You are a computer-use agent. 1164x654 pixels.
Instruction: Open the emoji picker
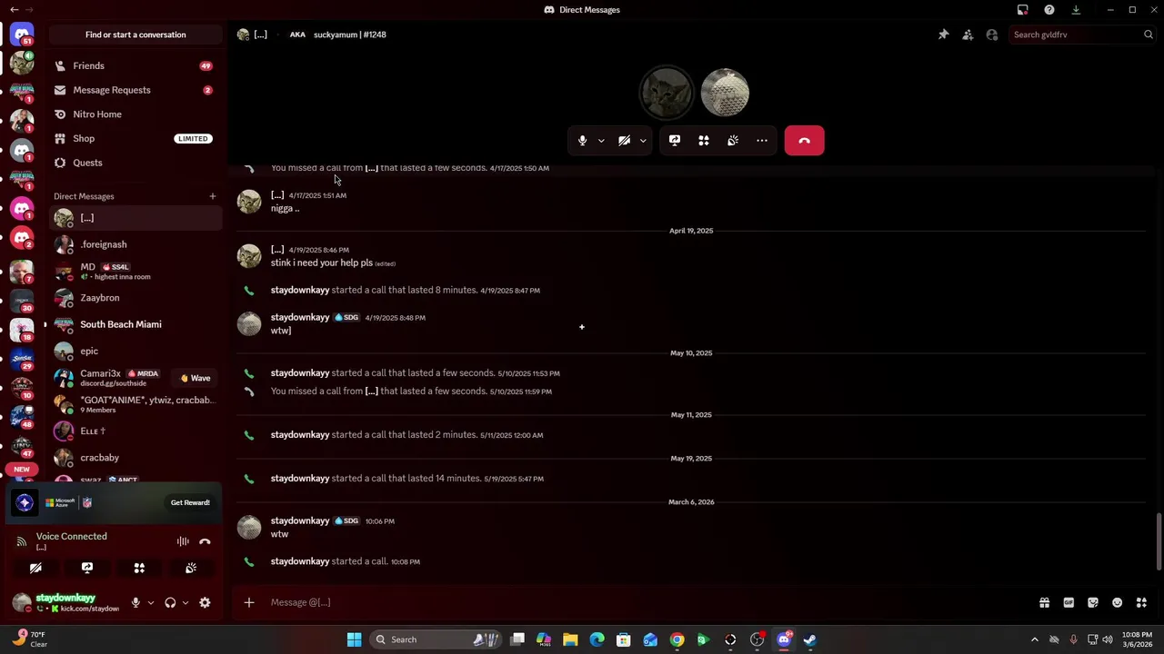(1118, 602)
